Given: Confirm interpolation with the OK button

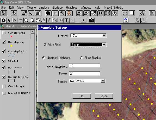Looking at the screenshot, I should tap(82, 96).
